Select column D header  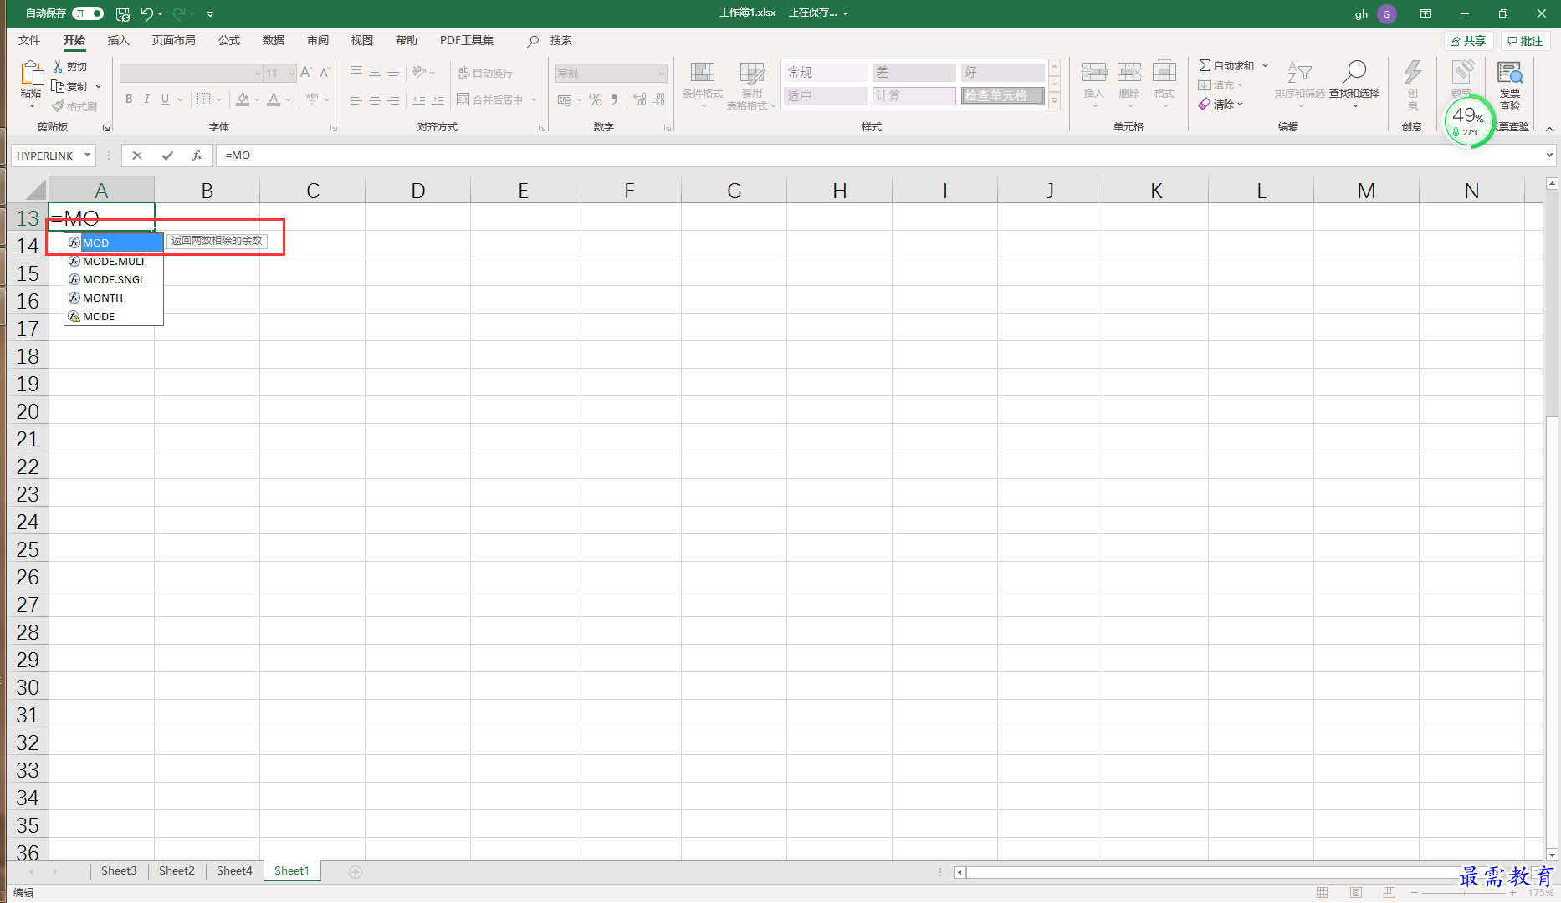(418, 191)
